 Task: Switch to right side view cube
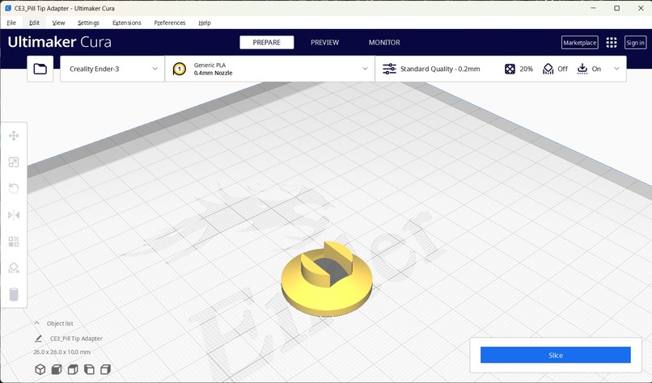click(x=106, y=369)
